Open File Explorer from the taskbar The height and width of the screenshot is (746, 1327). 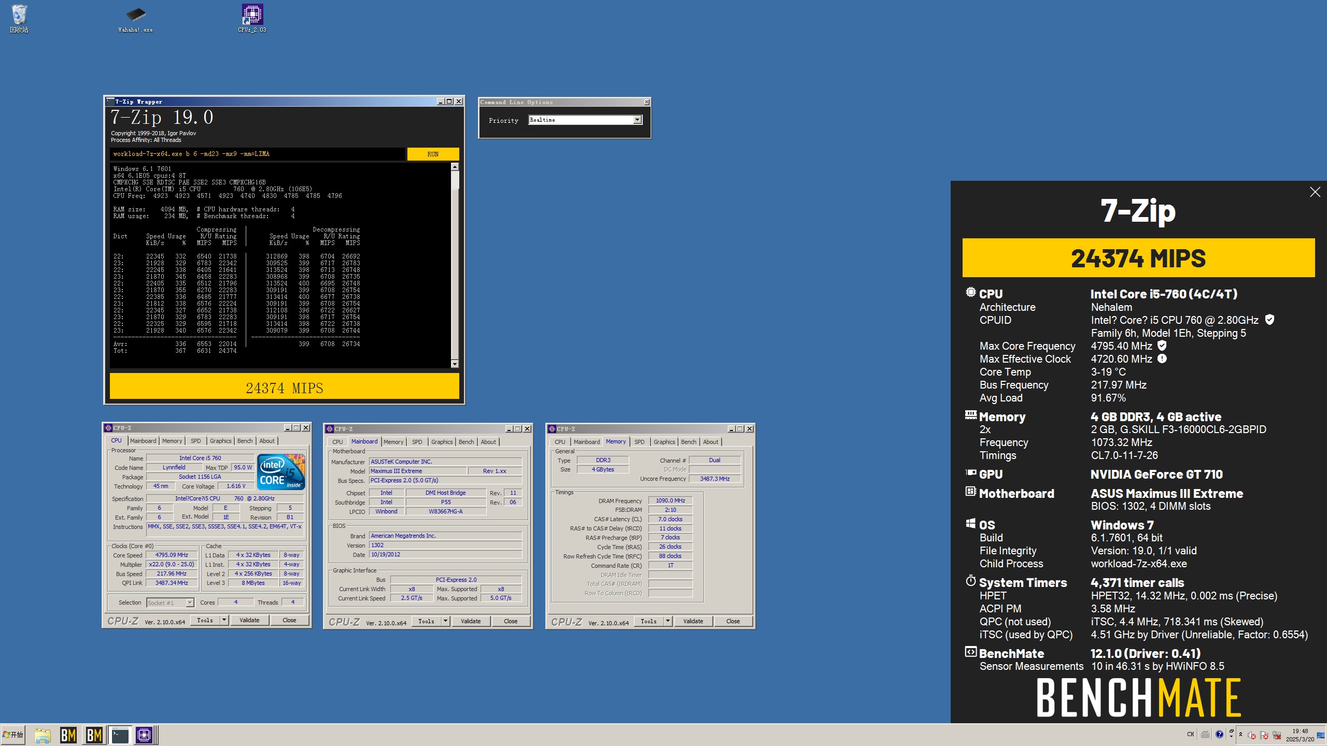click(43, 735)
